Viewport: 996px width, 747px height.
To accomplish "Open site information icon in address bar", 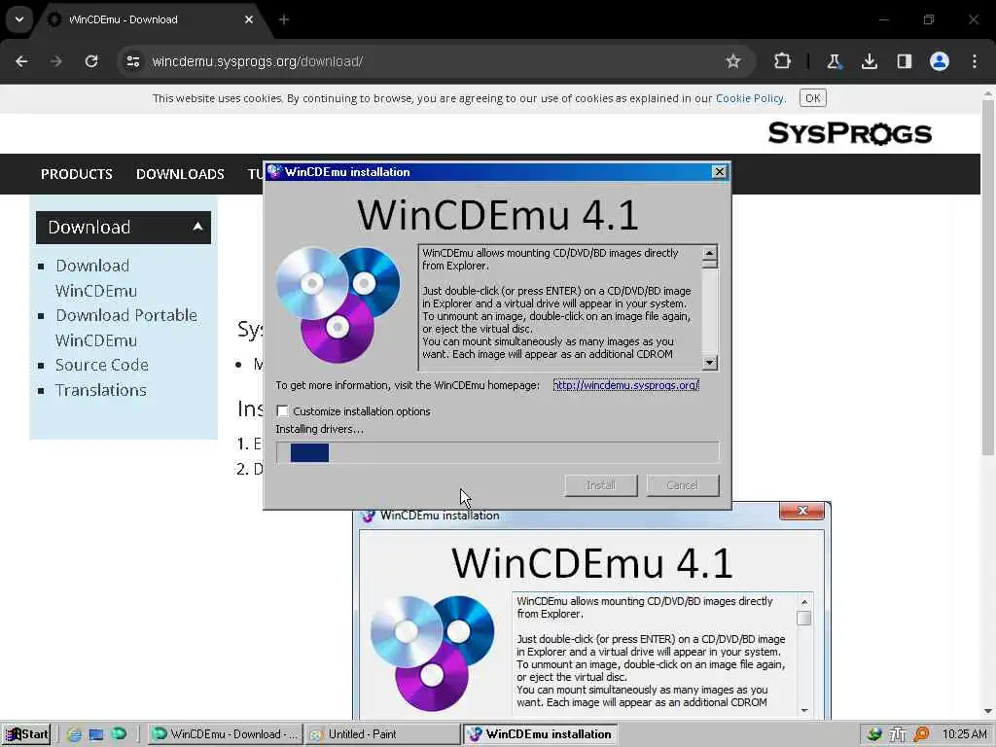I will (x=132, y=61).
